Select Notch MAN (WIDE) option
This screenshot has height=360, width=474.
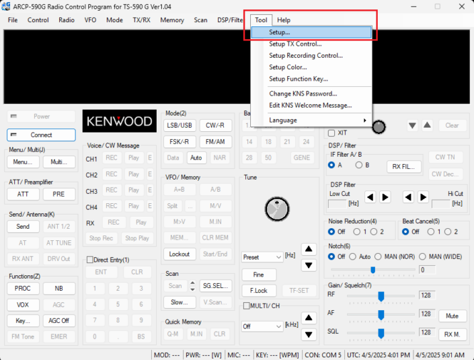coord(422,256)
